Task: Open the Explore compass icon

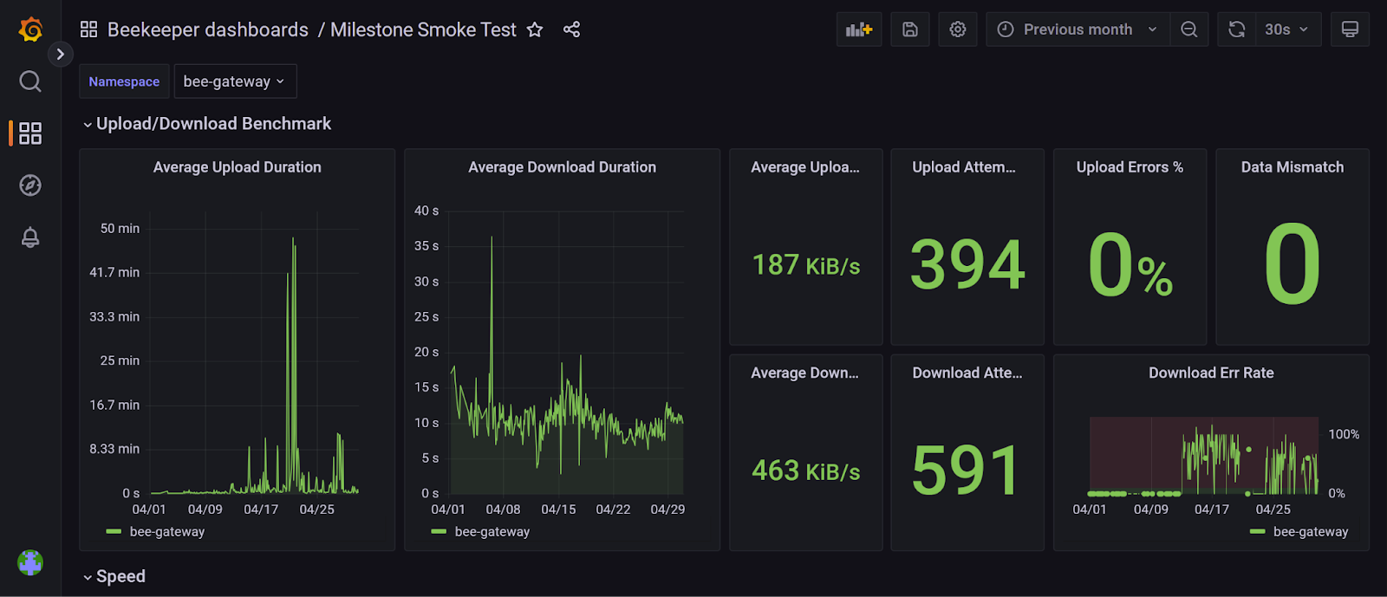Action: [x=30, y=185]
